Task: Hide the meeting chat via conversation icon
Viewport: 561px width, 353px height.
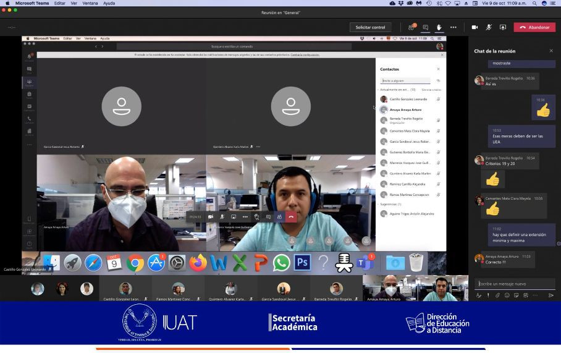Action: [425, 27]
